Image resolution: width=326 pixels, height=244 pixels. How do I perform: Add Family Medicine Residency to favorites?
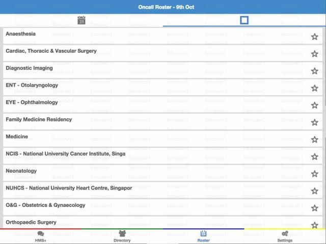314,123
